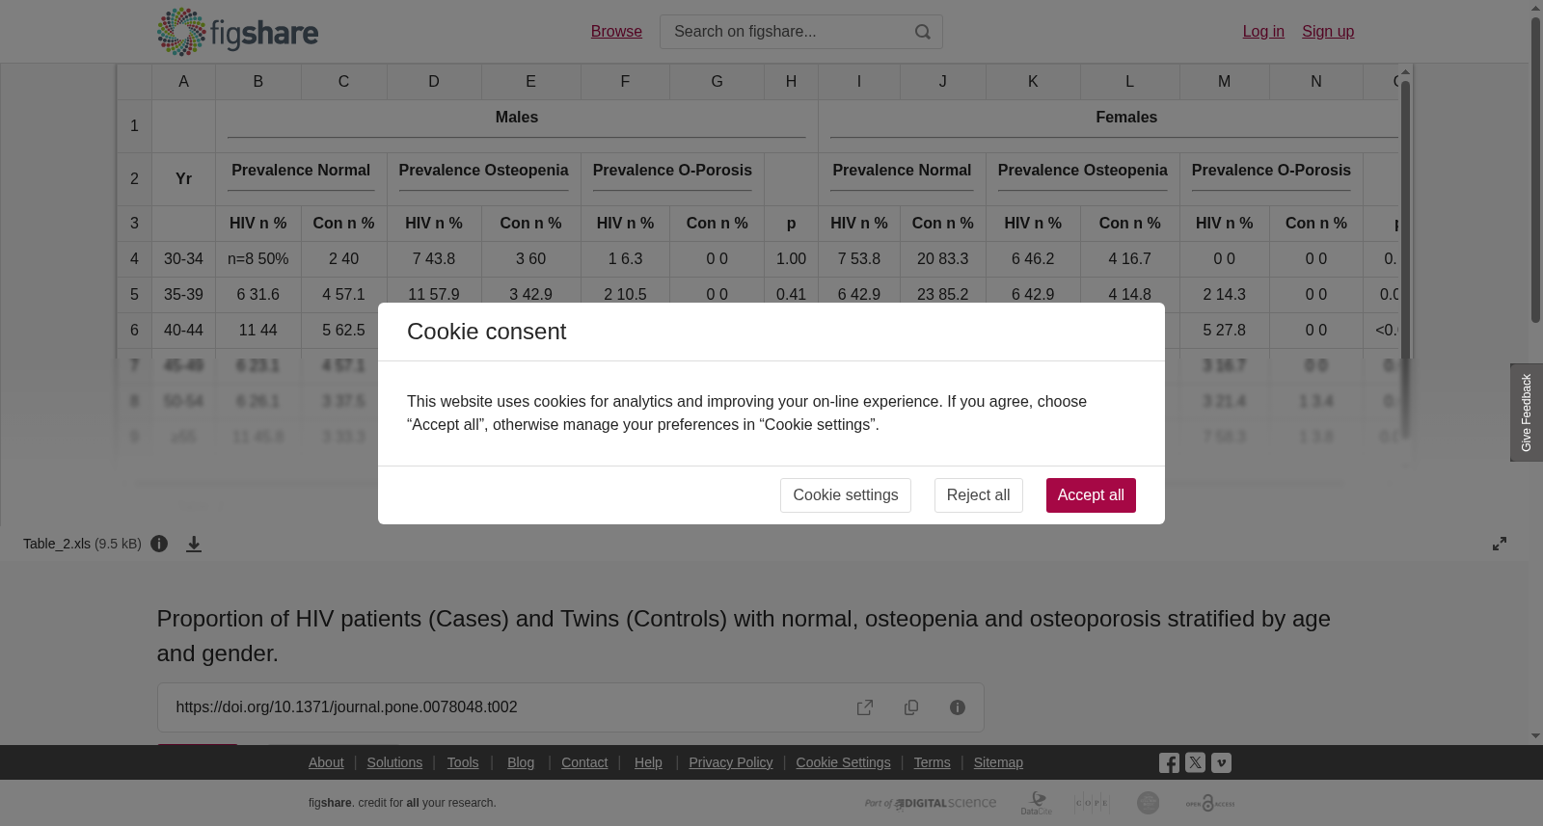Click the 'p' header in column H
The height and width of the screenshot is (826, 1543).
click(791, 224)
